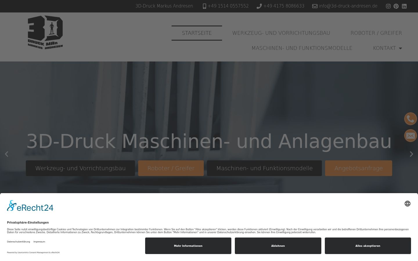The height and width of the screenshot is (261, 418).
Task: Open the Impressum link
Action: pos(39,242)
